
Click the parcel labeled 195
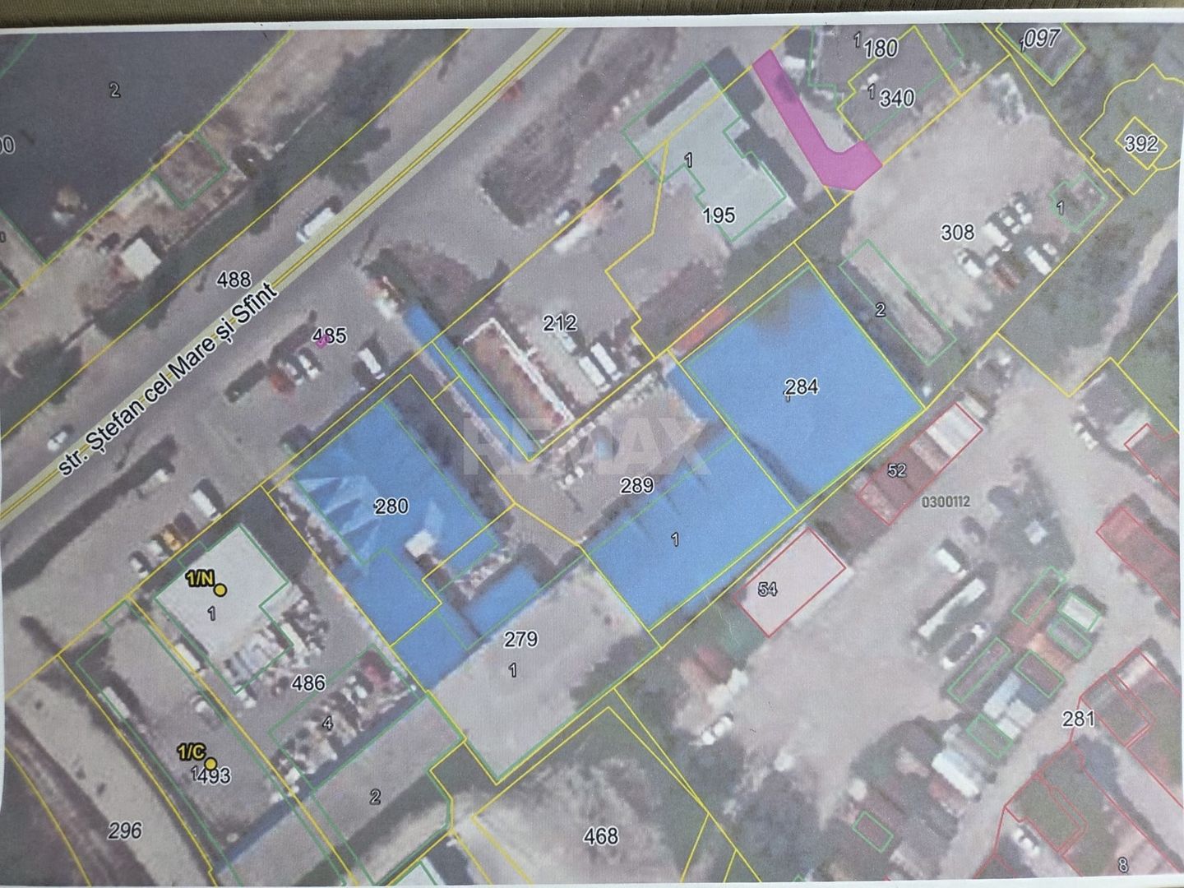[x=719, y=215]
